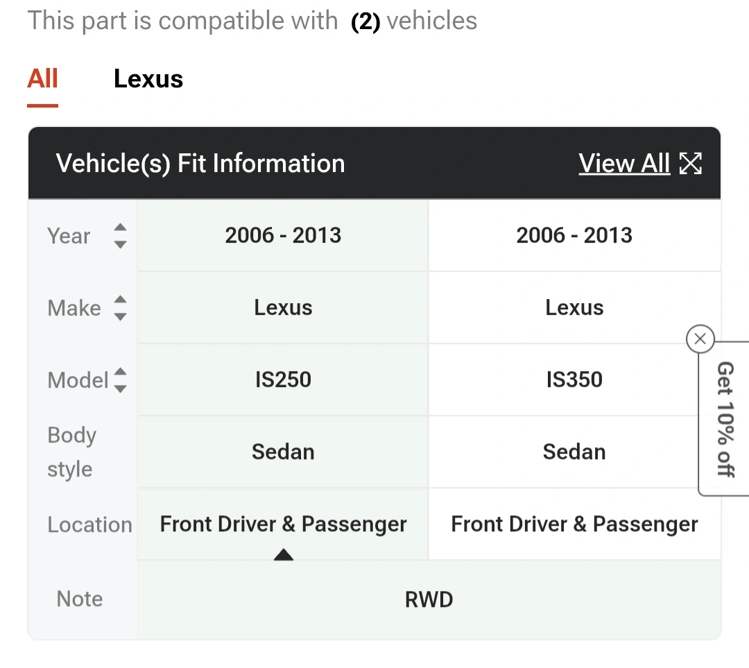749x668 pixels.
Task: Open the View All link
Action: 624,164
